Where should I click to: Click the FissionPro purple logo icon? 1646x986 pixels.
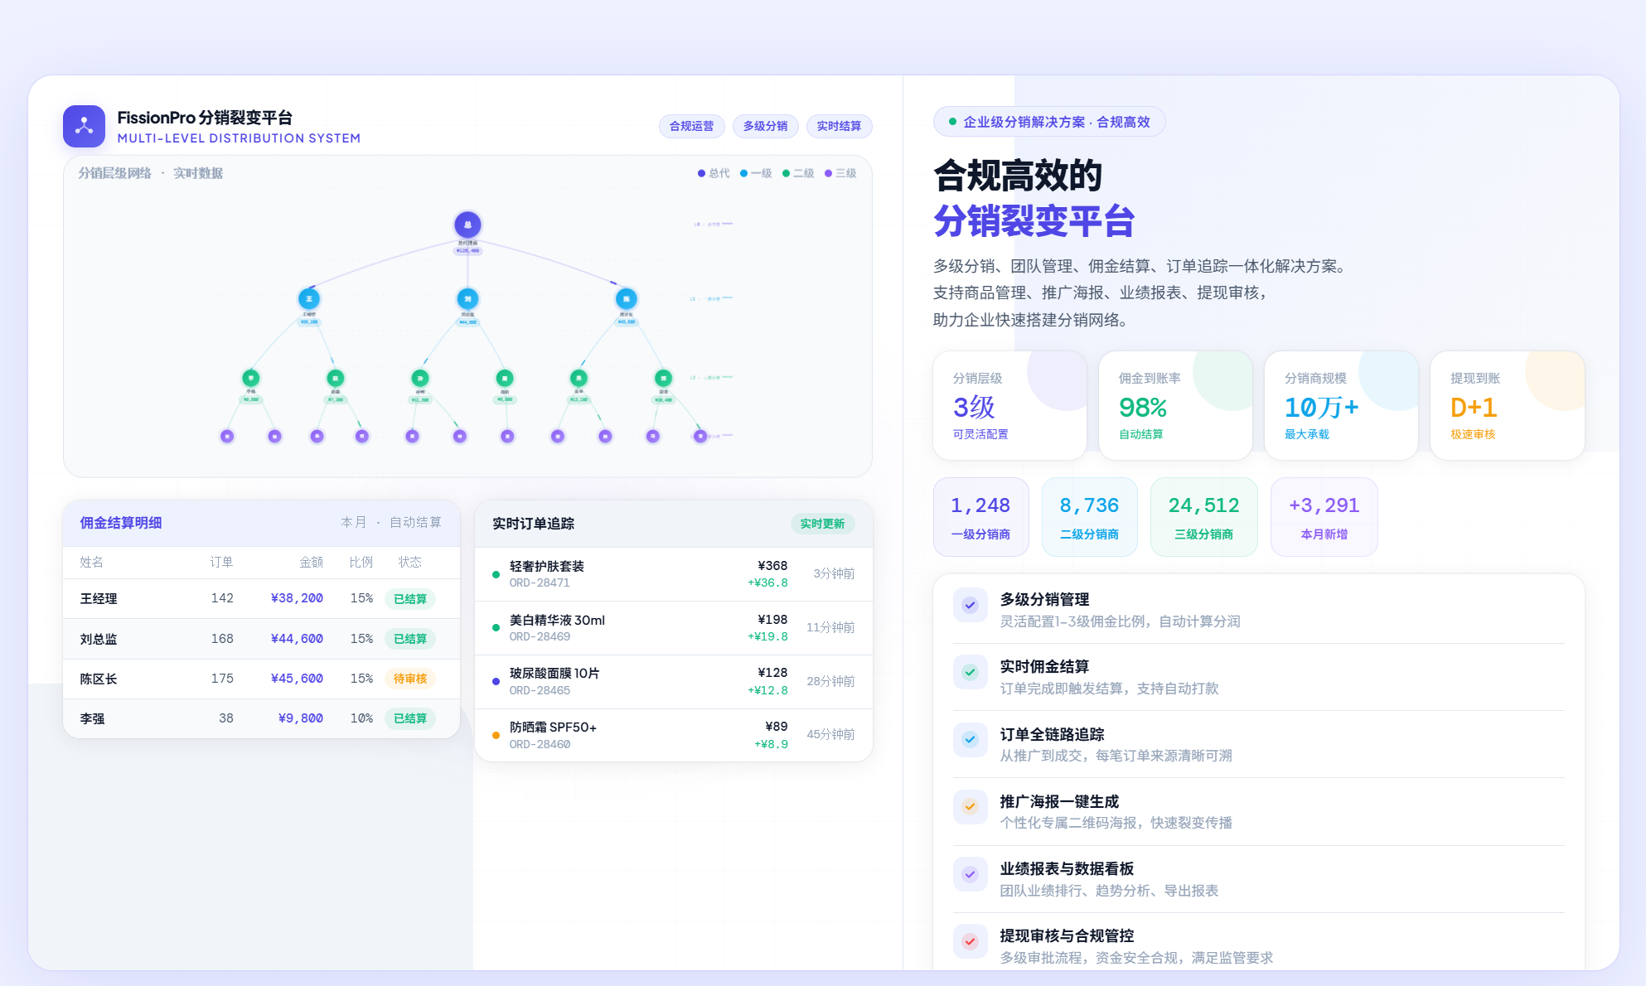[x=84, y=126]
